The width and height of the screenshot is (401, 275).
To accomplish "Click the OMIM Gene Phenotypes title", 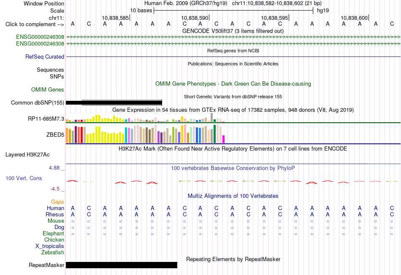I will [x=233, y=84].
